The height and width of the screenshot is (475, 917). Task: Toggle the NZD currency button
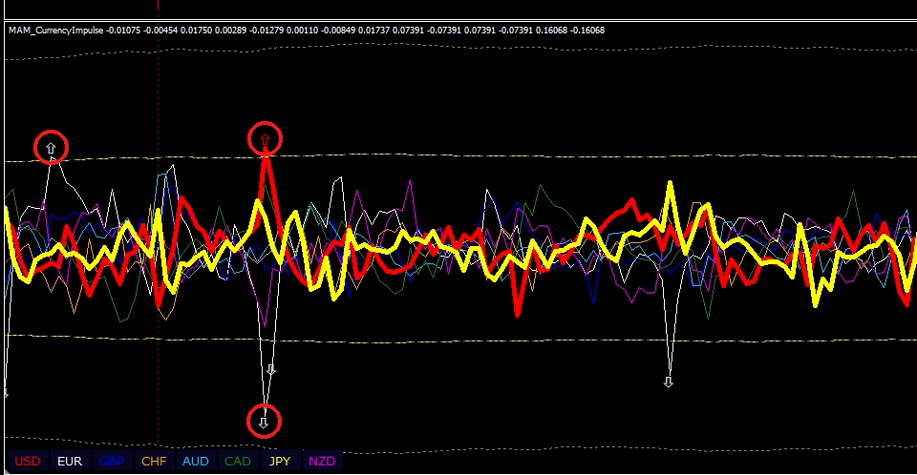point(322,461)
